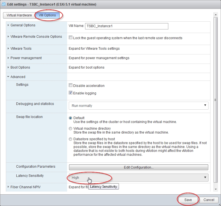Image resolution: width=221 pixels, height=206 pixels.
Task: Click the Edit Configuration button
Action: click(x=138, y=167)
